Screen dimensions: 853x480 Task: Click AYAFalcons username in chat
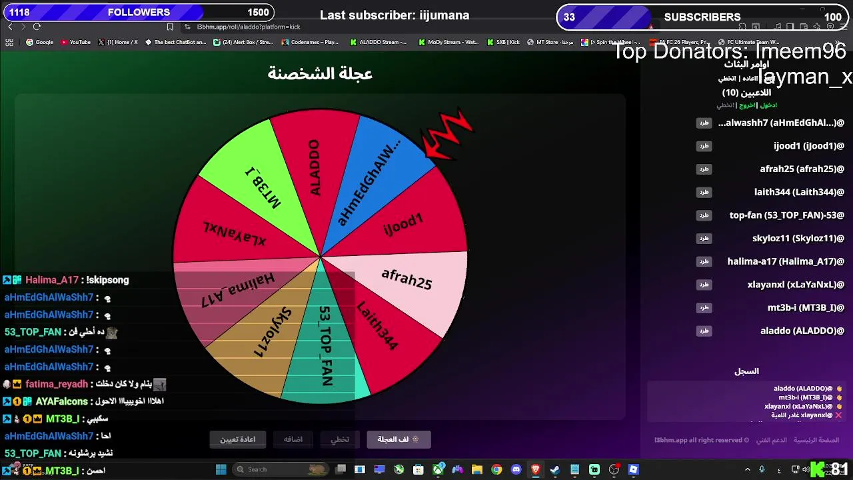(61, 401)
